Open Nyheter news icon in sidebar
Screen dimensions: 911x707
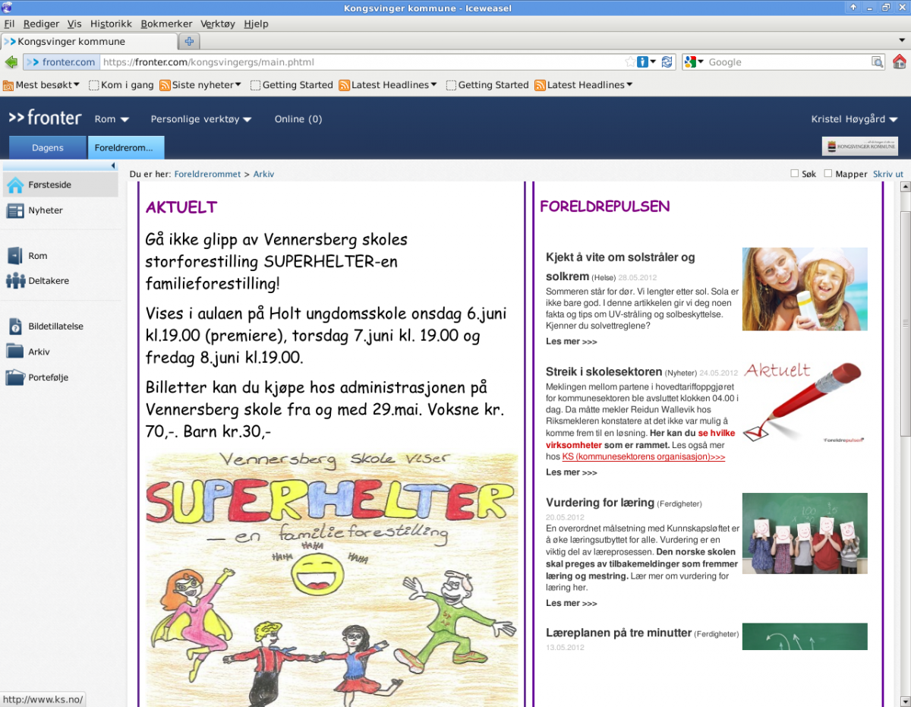tap(15, 210)
